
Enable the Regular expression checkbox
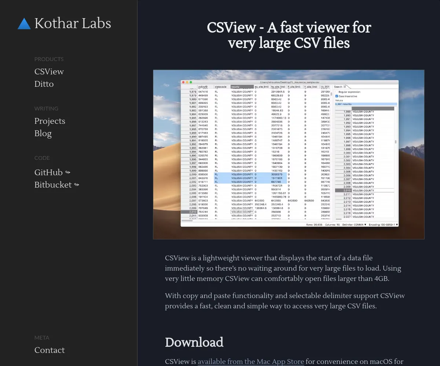pyautogui.click(x=337, y=92)
